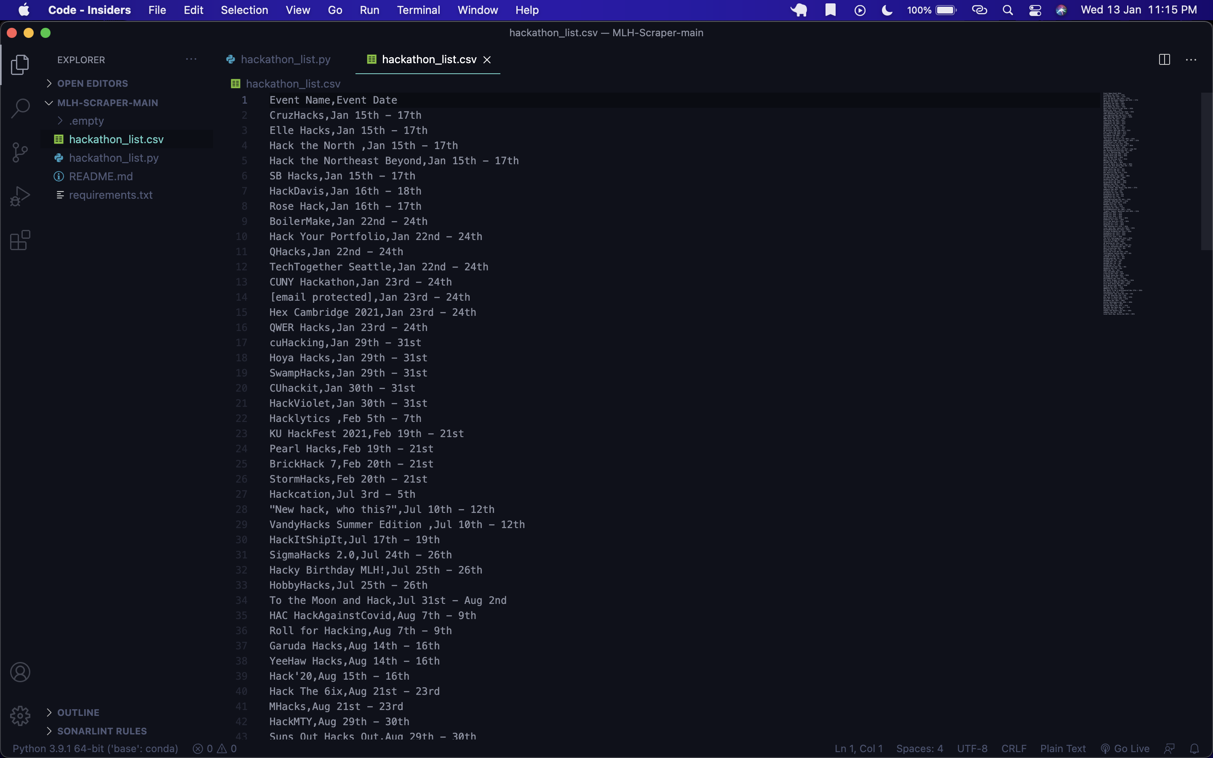Open the Source Control view
Screen dimensions: 1213x758
pyautogui.click(x=20, y=152)
